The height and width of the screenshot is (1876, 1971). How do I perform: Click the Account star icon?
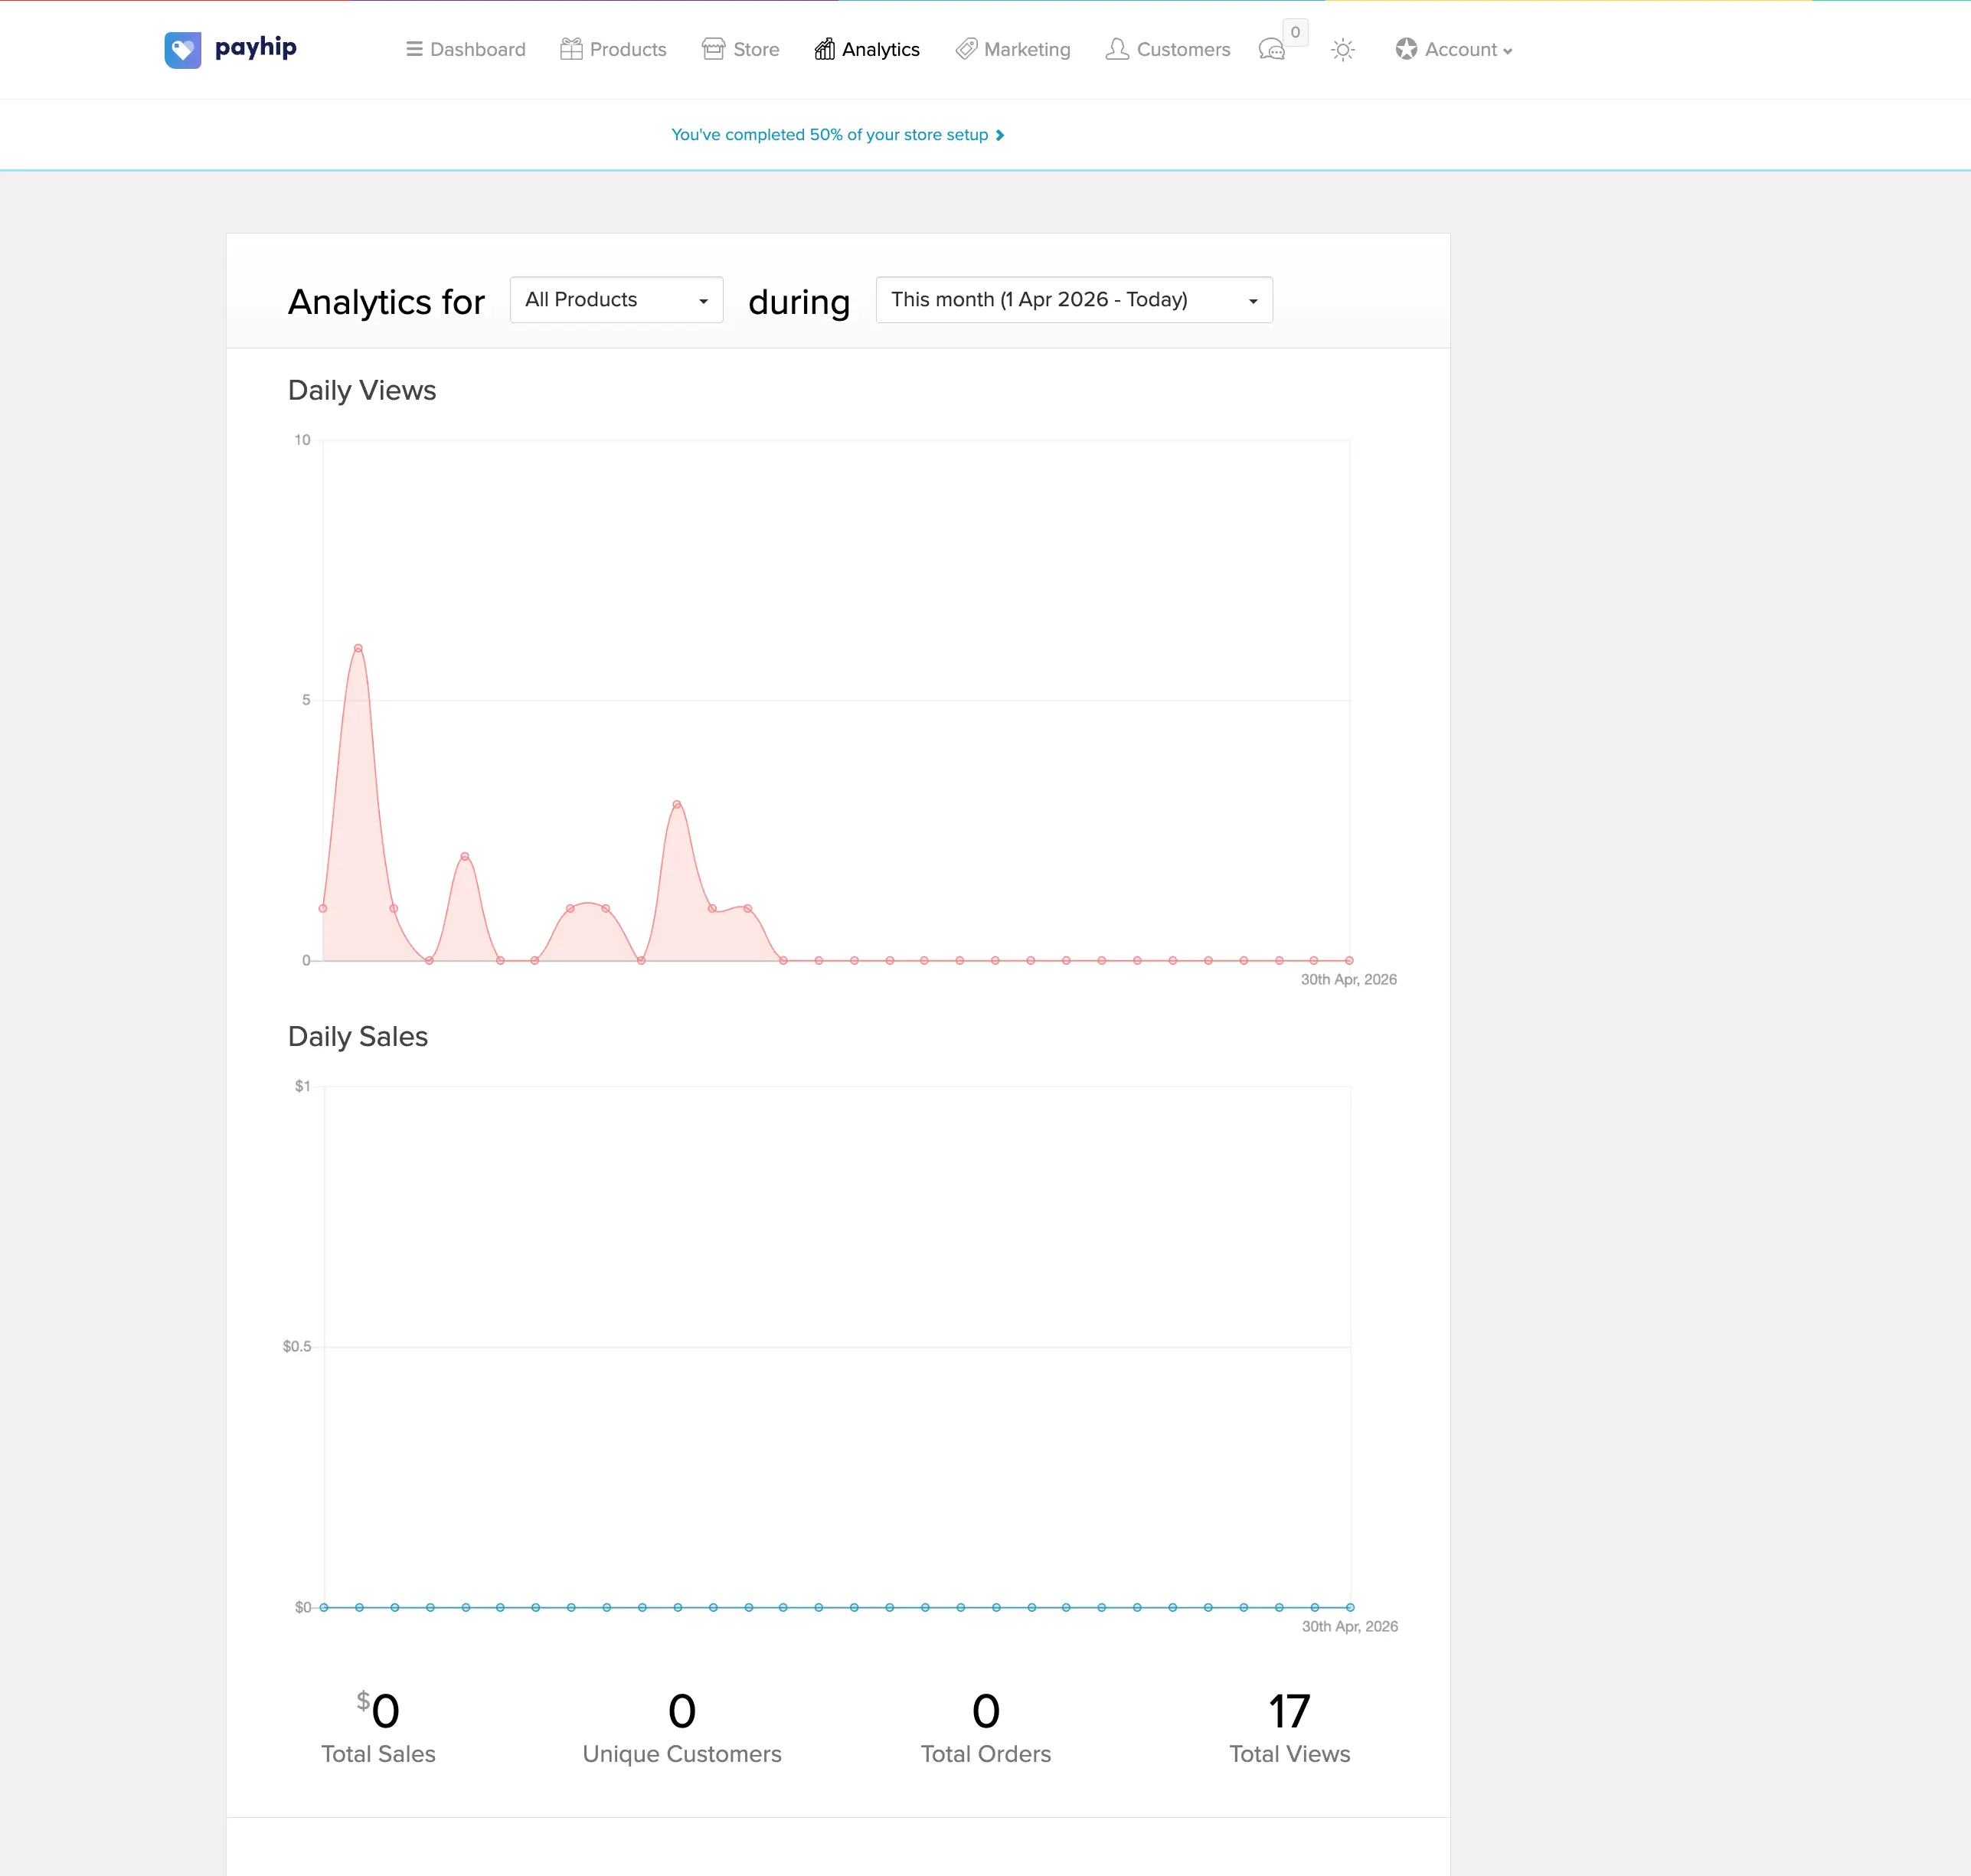1405,49
